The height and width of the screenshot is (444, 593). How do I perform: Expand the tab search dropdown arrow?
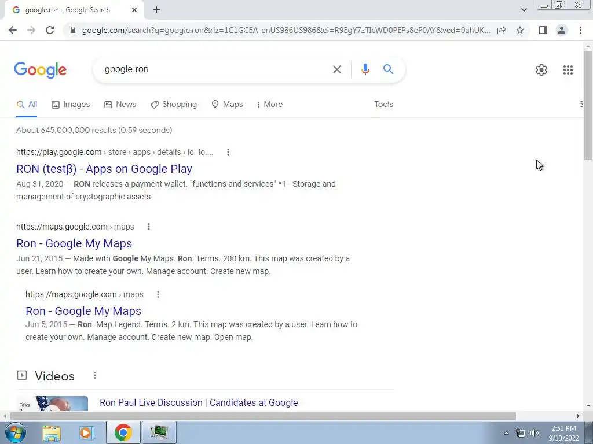524,10
